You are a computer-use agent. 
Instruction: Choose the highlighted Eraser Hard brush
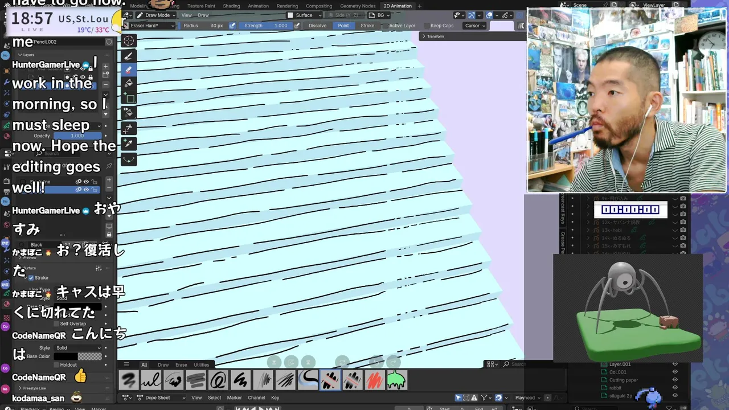pyautogui.click(x=330, y=380)
